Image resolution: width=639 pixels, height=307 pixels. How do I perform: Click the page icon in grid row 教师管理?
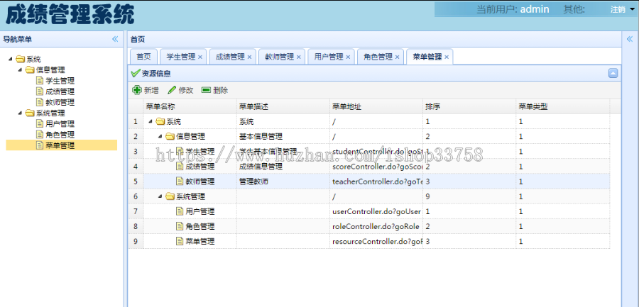[x=180, y=182]
